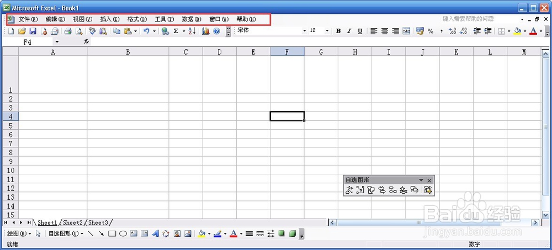Open the 格式 (Format) menu
The height and width of the screenshot is (250, 552).
(x=137, y=19)
